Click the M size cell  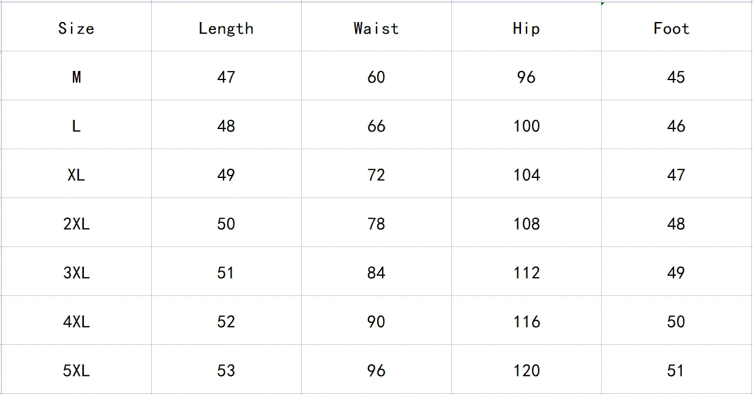(x=76, y=77)
